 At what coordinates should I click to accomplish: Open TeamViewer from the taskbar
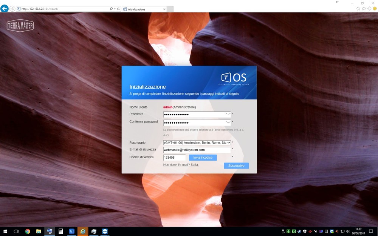click(105, 231)
